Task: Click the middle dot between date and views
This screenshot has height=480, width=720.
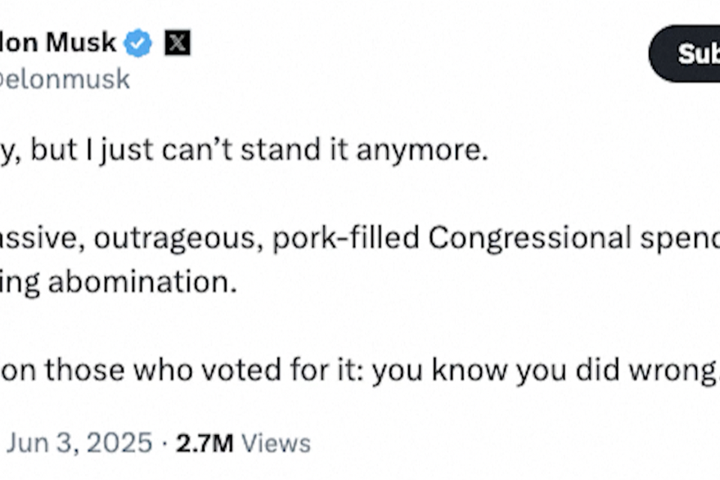Action: coord(164,442)
